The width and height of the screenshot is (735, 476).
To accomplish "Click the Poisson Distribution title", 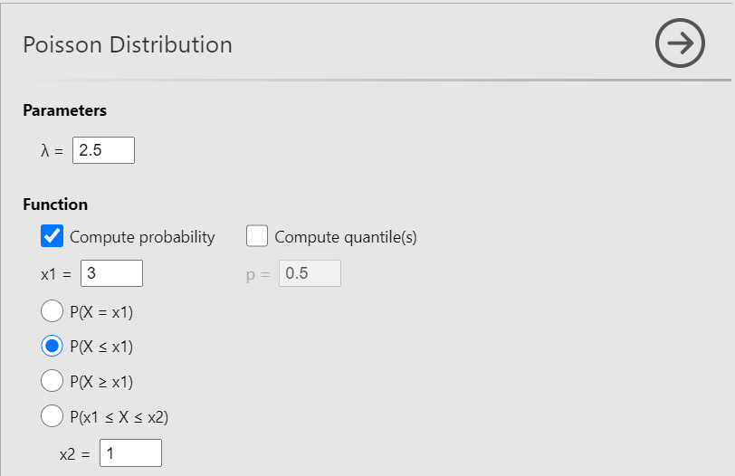I will pos(128,44).
